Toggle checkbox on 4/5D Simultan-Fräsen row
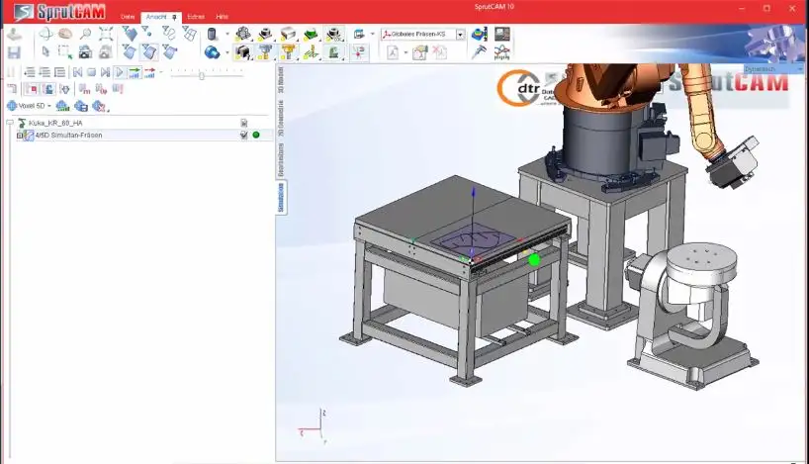 243,135
